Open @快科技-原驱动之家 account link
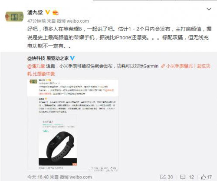The width and height of the screenshot is (217, 181). click(x=48, y=58)
